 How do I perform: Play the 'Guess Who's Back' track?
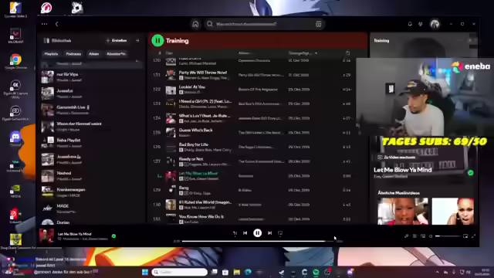click(x=258, y=133)
